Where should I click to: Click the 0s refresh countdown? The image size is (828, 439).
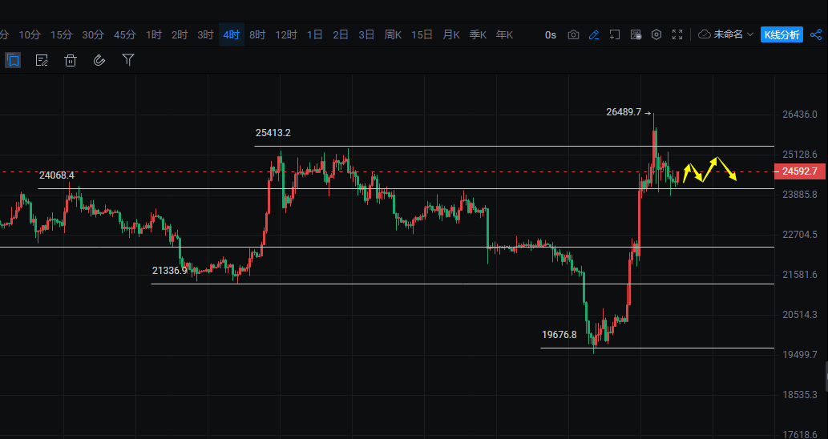coord(551,34)
